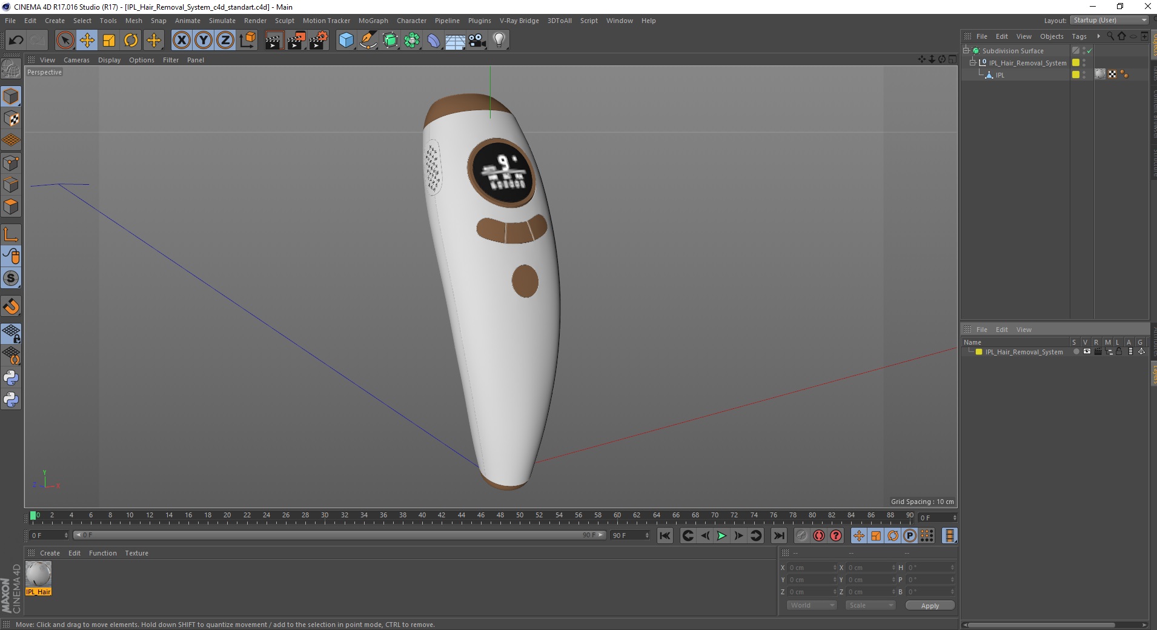Collapse Subdivision Surface tree node
1157x630 pixels.
pos(966,50)
